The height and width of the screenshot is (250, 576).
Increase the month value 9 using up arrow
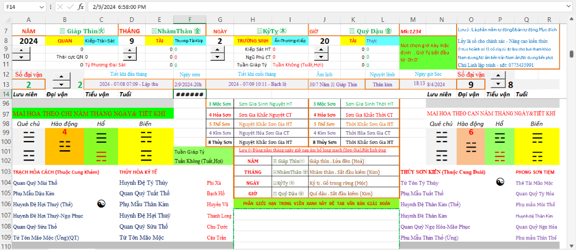click(130, 50)
